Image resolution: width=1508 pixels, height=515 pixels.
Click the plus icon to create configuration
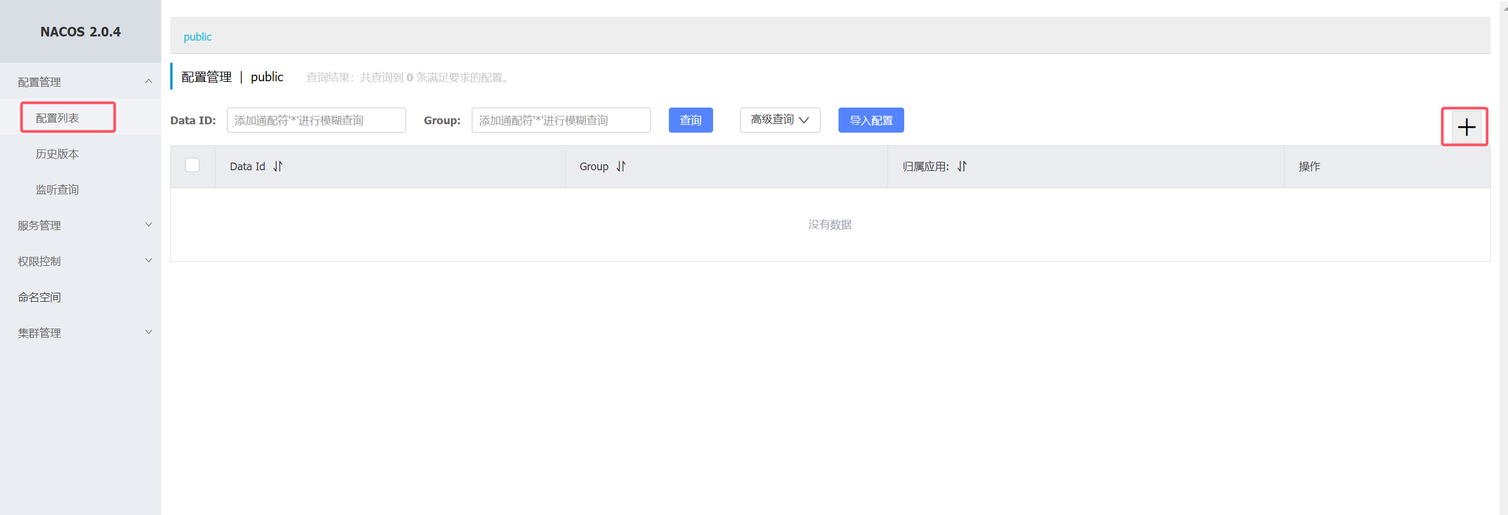click(x=1466, y=127)
